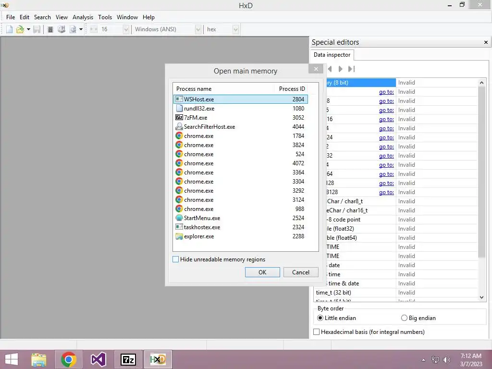Switch to Chrome in the taskbar
492x369 pixels.
pos(68,359)
